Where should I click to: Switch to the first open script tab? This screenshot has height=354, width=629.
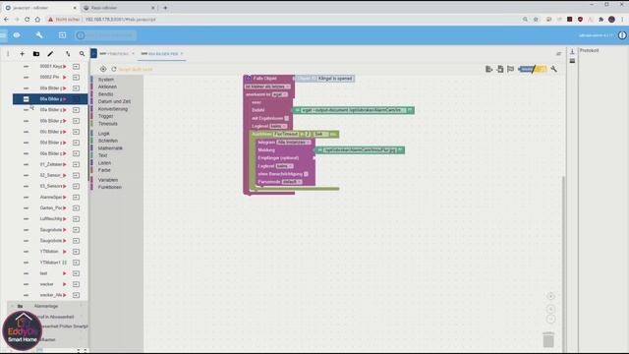tap(117, 53)
